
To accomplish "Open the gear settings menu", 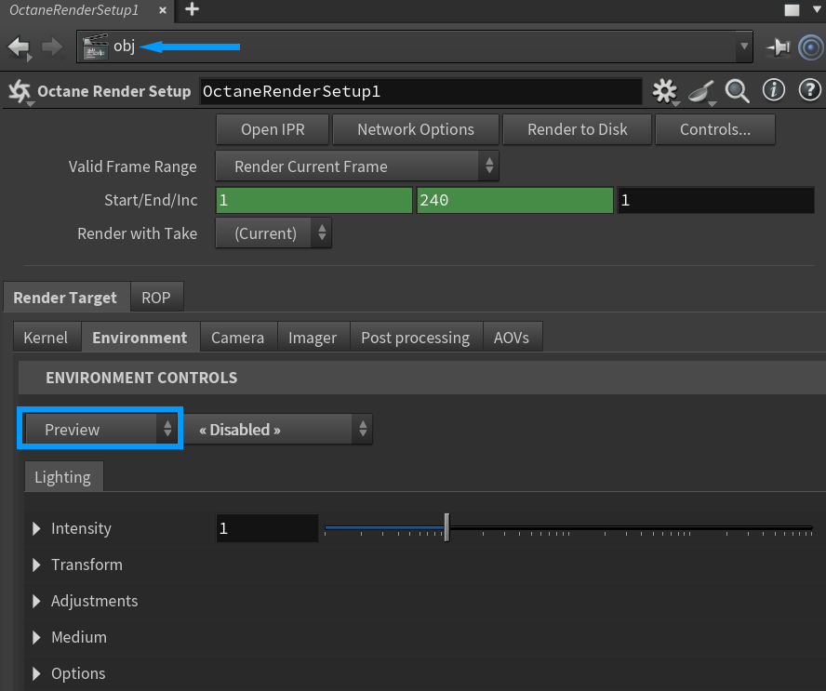I will click(x=664, y=90).
